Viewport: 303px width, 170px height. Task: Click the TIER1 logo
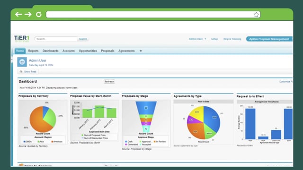click(22, 39)
